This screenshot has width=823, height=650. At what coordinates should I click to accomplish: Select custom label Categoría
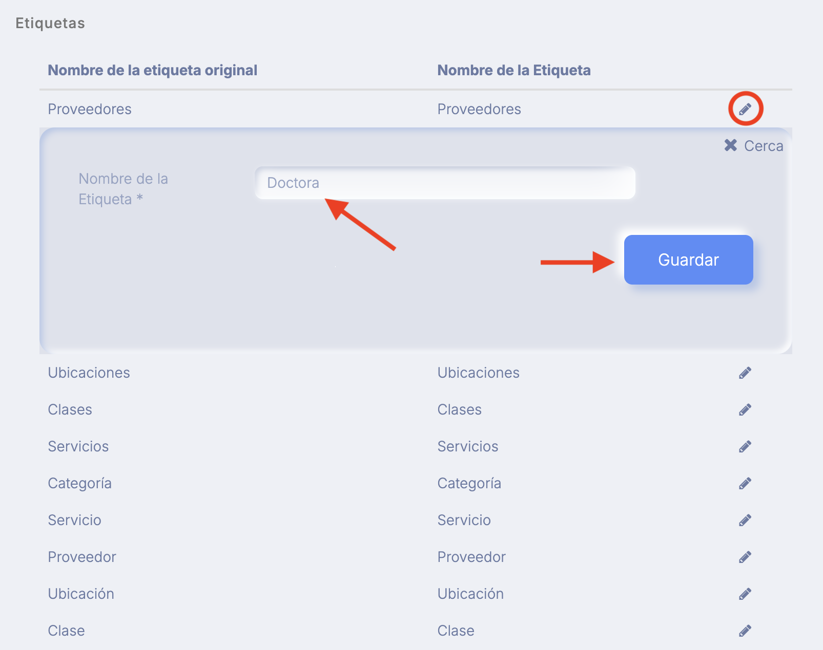469,484
